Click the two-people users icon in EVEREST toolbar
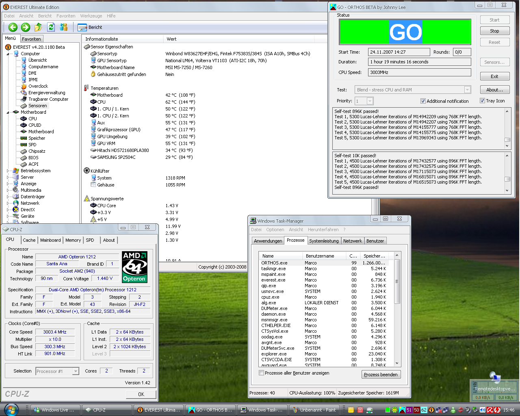 pyautogui.click(x=64, y=27)
